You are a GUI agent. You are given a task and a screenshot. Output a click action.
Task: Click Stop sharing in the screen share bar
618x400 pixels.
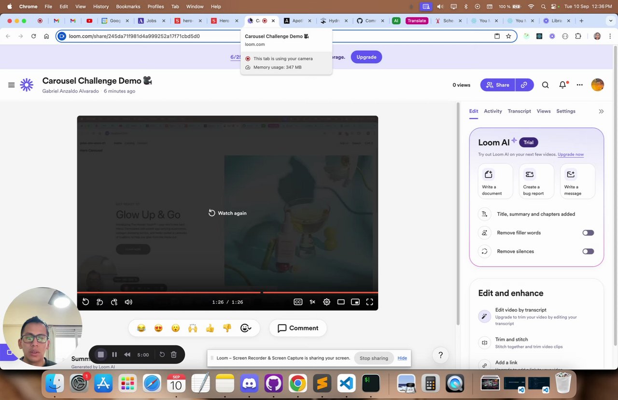tap(374, 358)
